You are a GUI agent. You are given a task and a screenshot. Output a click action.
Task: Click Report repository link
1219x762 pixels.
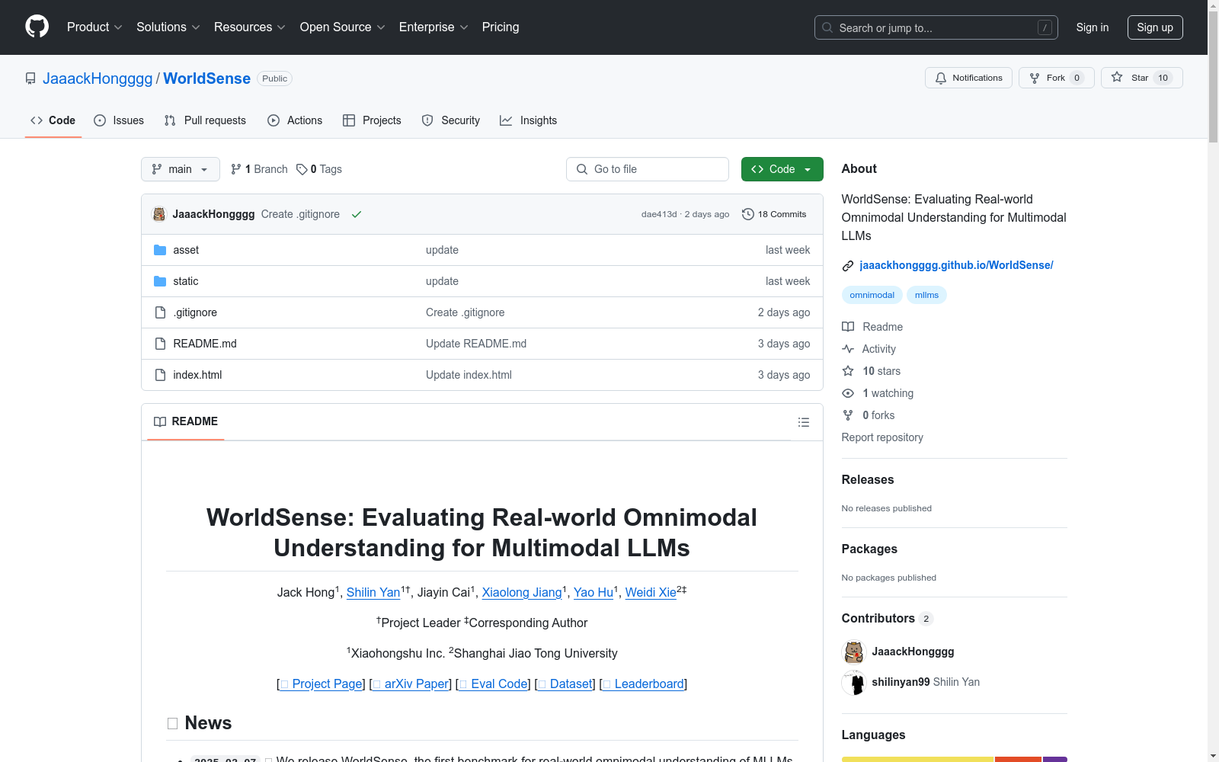pos(882,437)
